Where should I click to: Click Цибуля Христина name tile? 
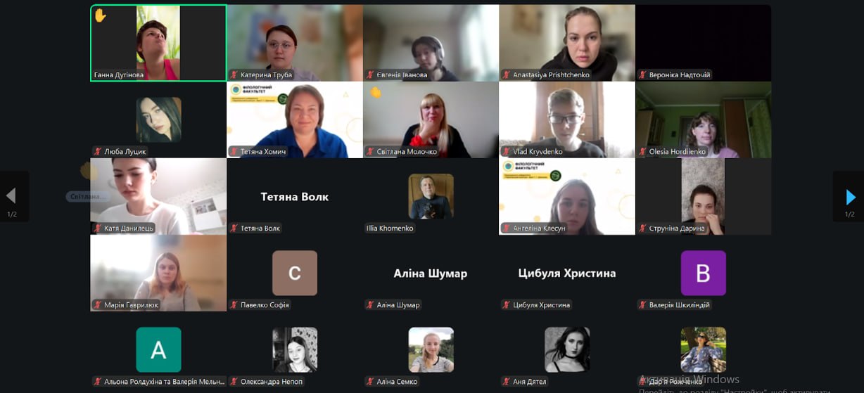click(567, 273)
